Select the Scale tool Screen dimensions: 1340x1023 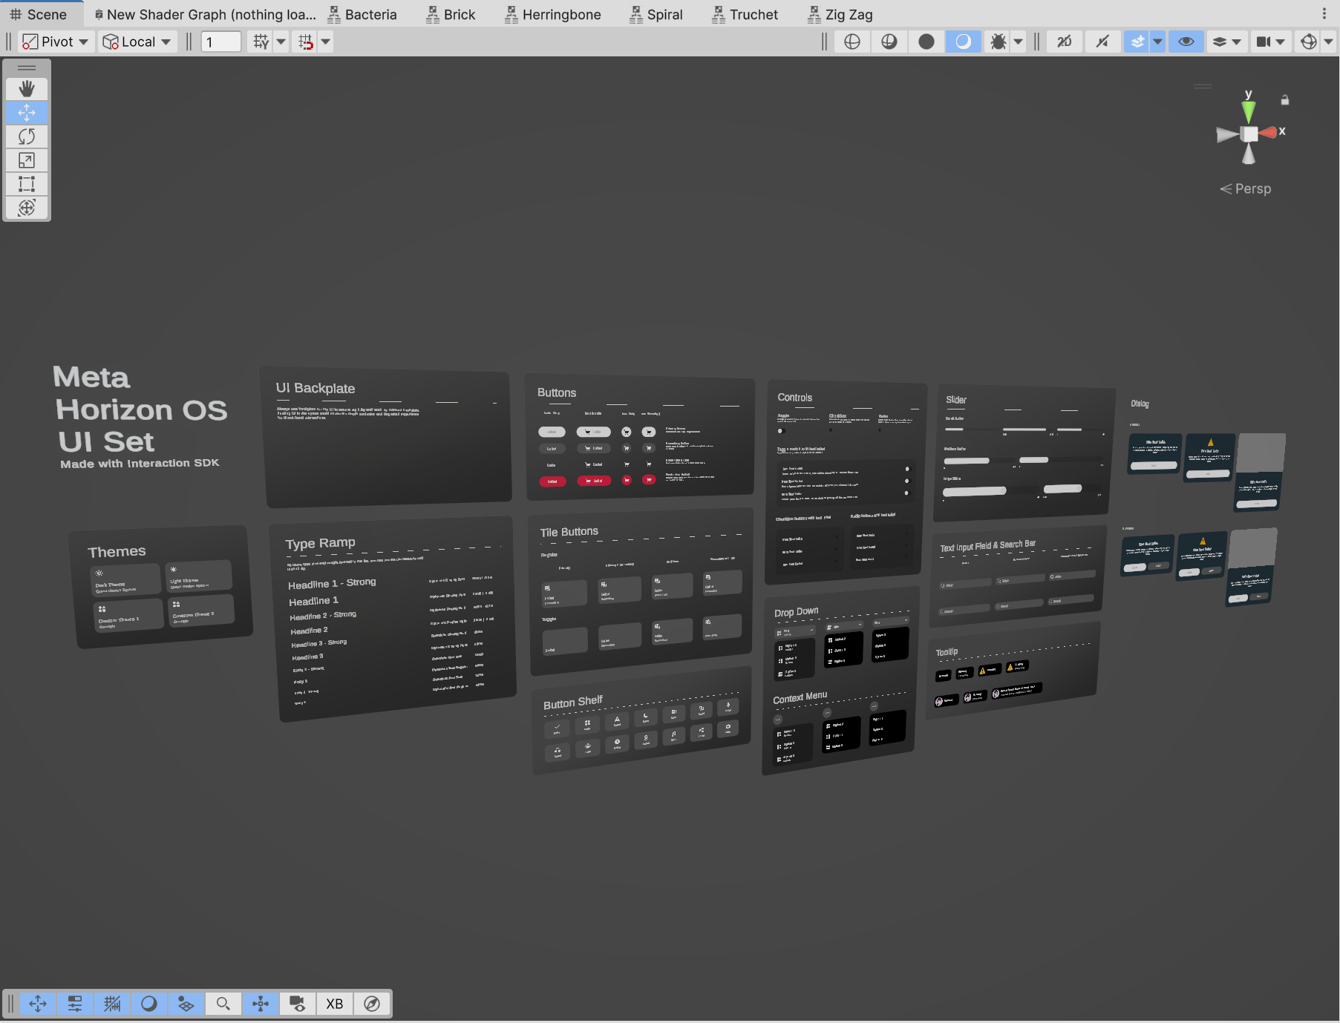click(27, 160)
